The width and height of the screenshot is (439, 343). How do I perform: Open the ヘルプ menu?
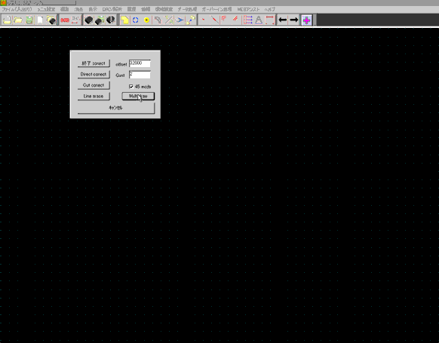tap(270, 9)
